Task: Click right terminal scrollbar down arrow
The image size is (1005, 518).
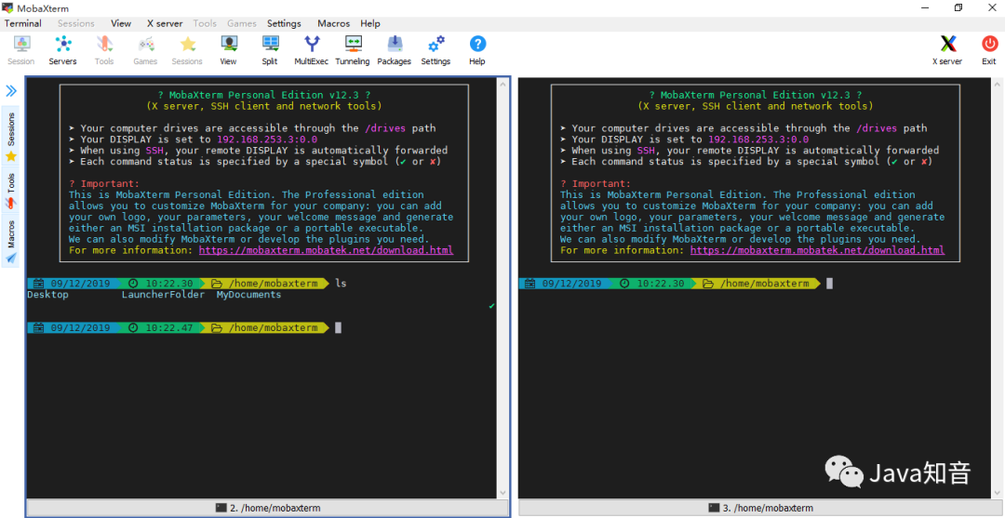Action: pos(995,492)
